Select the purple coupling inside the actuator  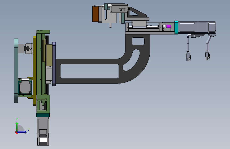click(x=168, y=27)
